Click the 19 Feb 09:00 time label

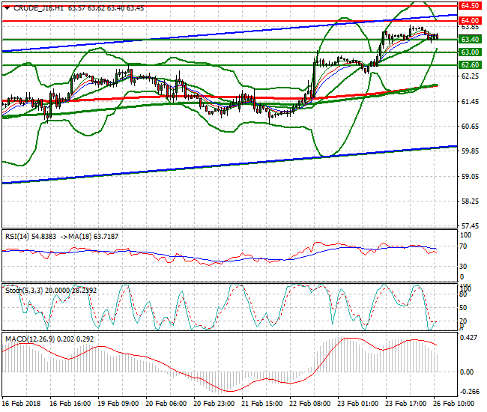[x=118, y=404]
